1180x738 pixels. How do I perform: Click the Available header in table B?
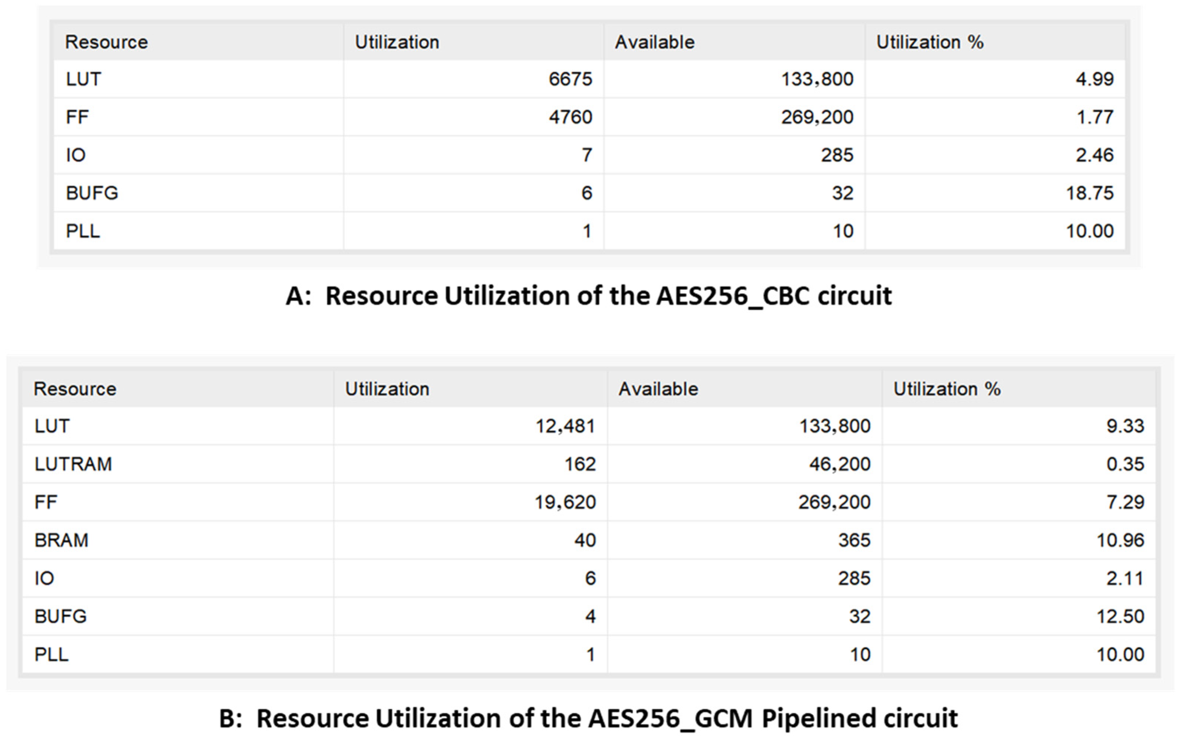[x=658, y=389]
